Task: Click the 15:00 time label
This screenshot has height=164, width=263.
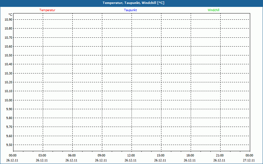Action: (x=160, y=155)
